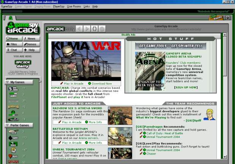
Task: Open the Help section in sidebar
Action: (x=32, y=50)
